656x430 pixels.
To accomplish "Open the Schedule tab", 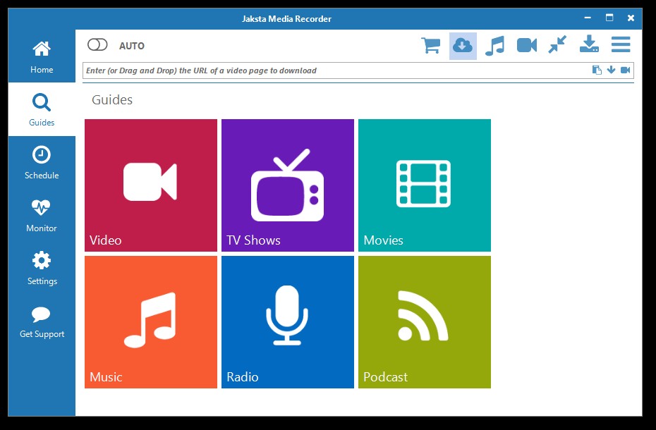I will coord(42,162).
